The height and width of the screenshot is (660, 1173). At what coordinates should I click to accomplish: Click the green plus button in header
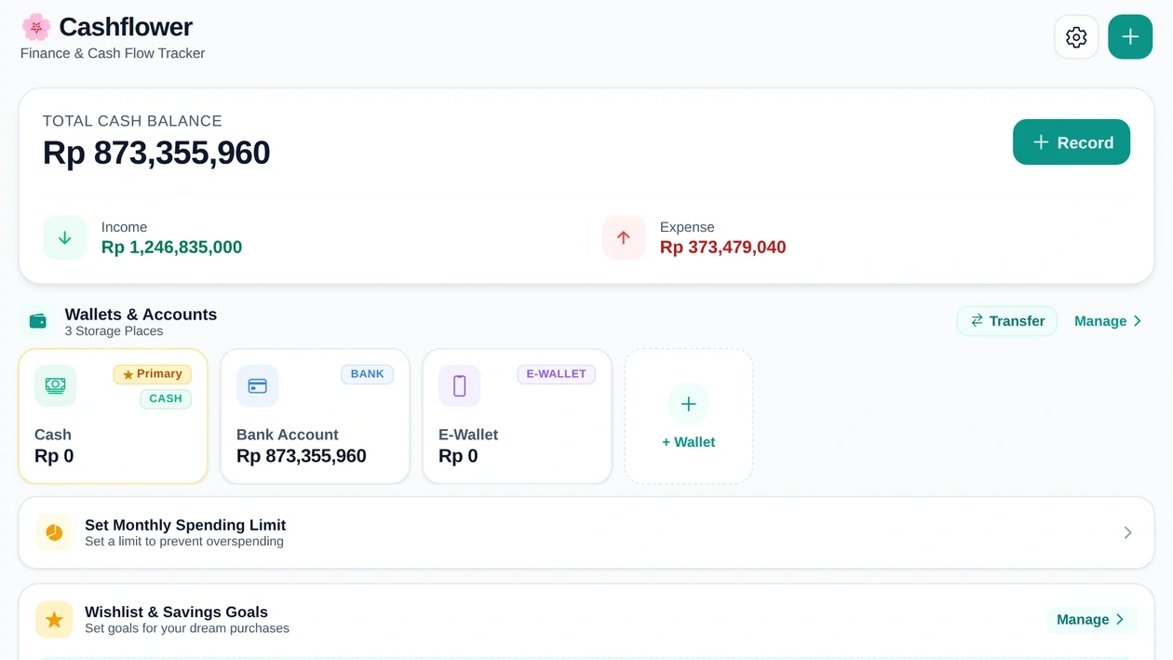click(1130, 37)
